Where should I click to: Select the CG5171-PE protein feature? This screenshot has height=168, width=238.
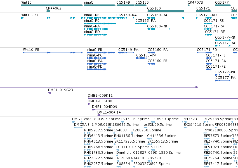click(209, 69)
